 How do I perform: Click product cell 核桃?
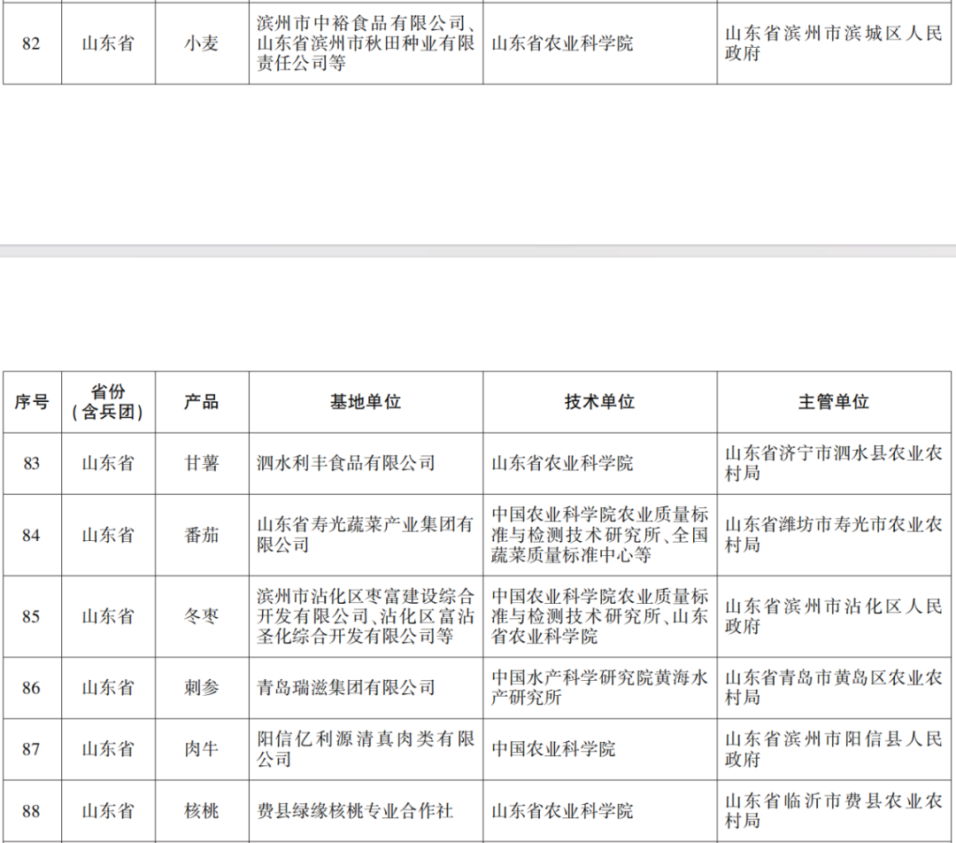tap(201, 811)
